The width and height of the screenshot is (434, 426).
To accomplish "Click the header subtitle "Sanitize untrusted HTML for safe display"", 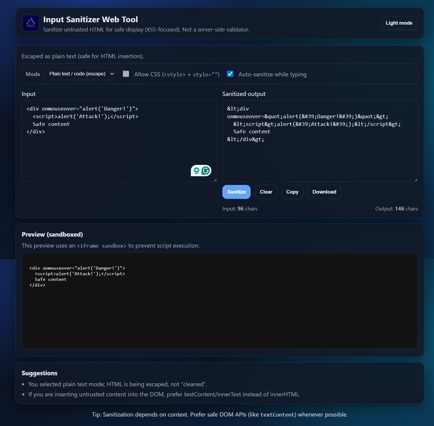I will tap(146, 30).
